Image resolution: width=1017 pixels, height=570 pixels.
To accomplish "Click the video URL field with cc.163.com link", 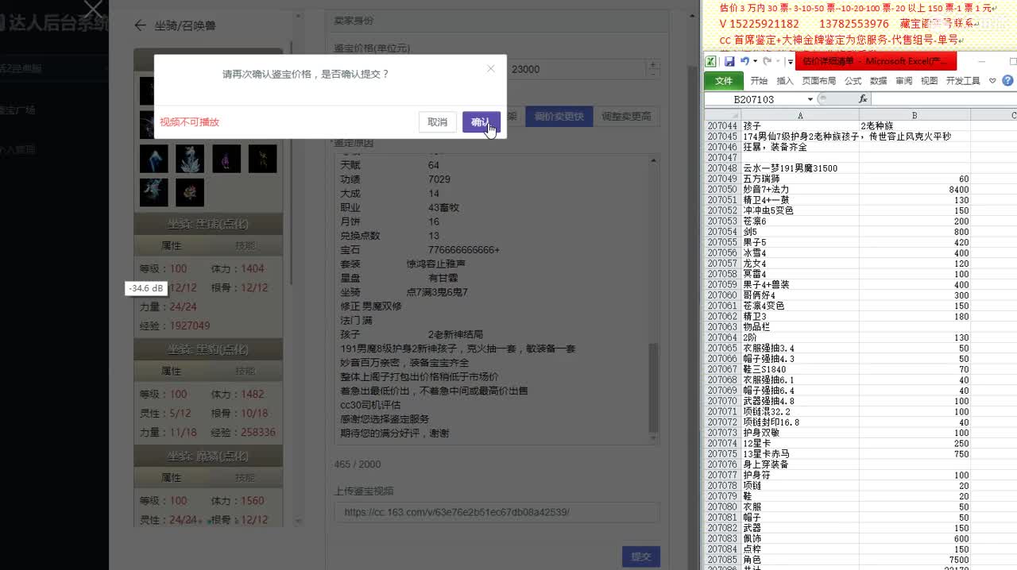I will 497,512.
